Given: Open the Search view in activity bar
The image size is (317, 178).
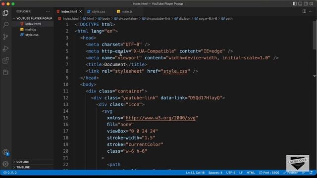Looking at the screenshot, I should (x=5, y=25).
